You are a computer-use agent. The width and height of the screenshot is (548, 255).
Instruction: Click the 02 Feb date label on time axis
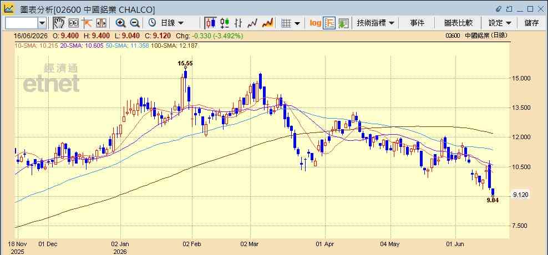(x=193, y=244)
